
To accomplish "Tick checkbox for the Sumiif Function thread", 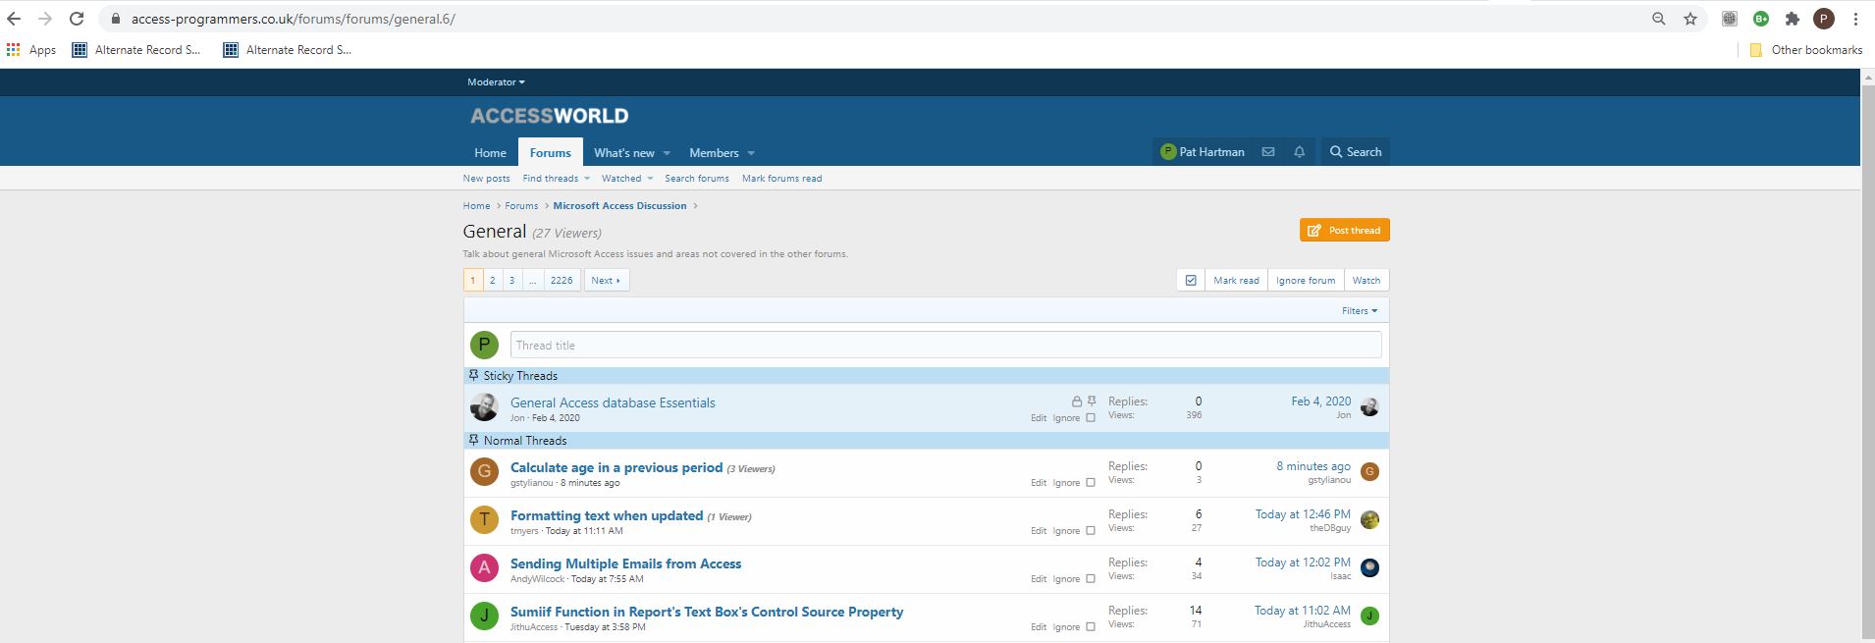I will click(x=1091, y=627).
